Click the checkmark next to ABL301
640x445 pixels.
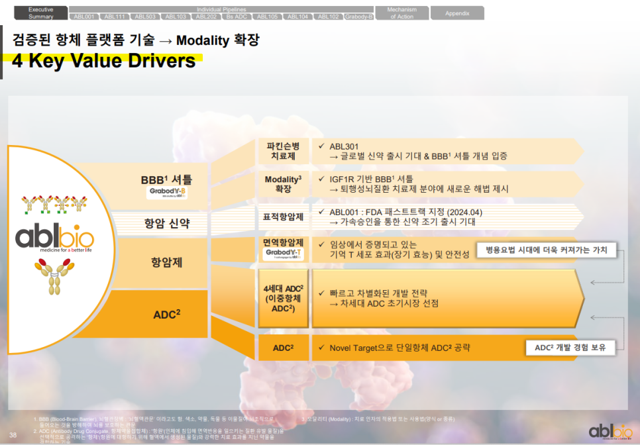click(x=321, y=146)
